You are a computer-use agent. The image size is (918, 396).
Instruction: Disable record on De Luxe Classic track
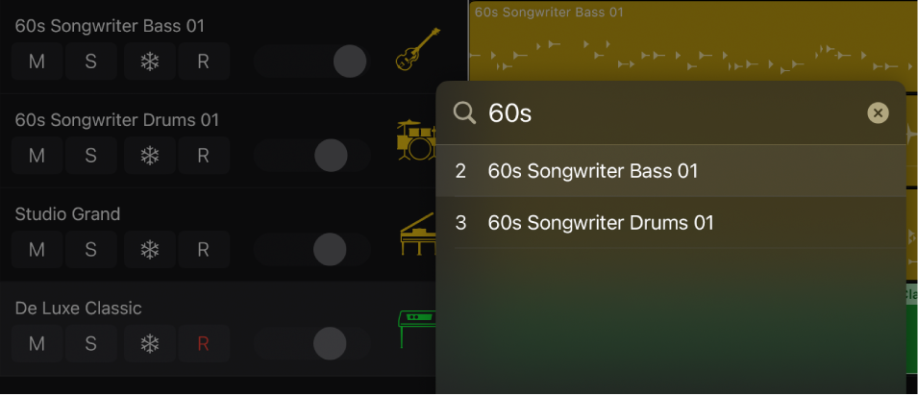coord(203,342)
